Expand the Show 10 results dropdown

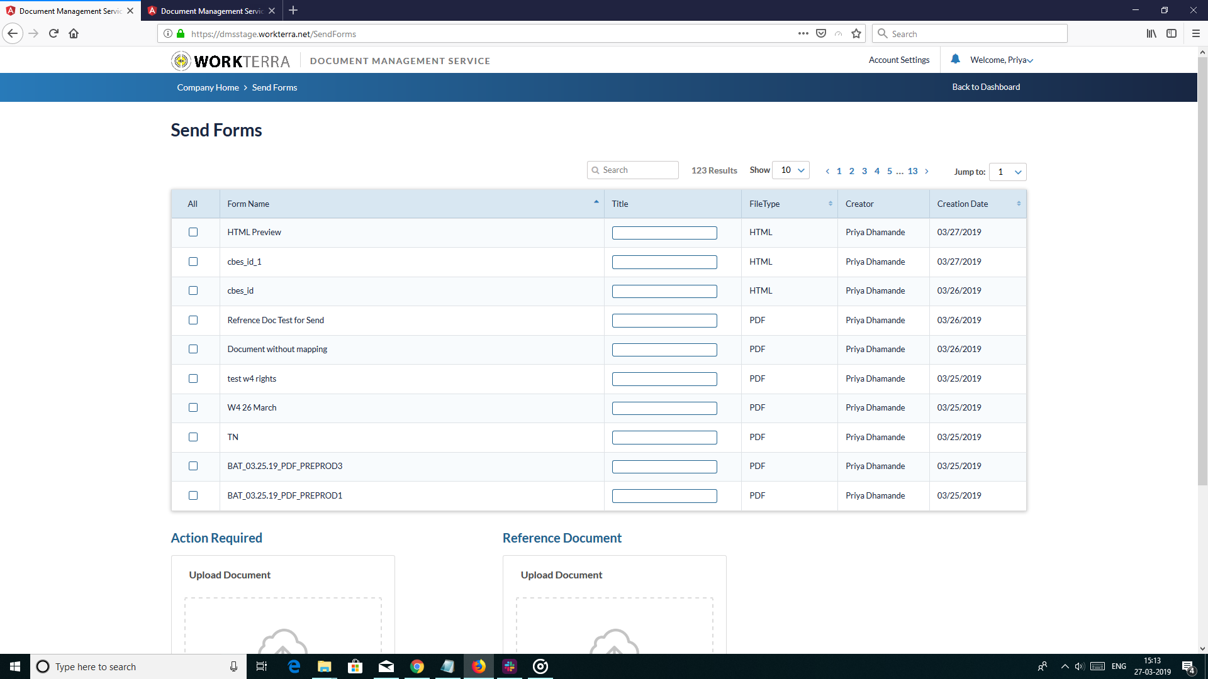coord(790,170)
